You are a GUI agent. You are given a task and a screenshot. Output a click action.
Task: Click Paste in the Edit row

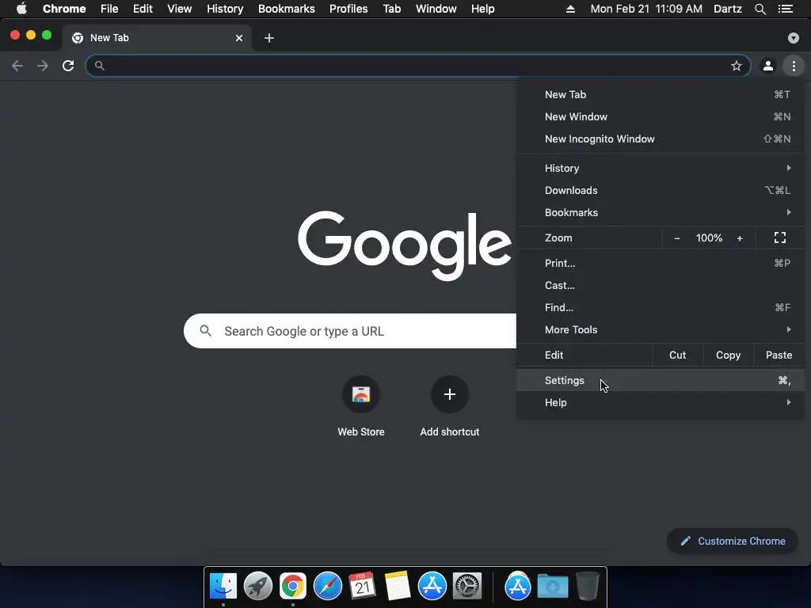[779, 355]
